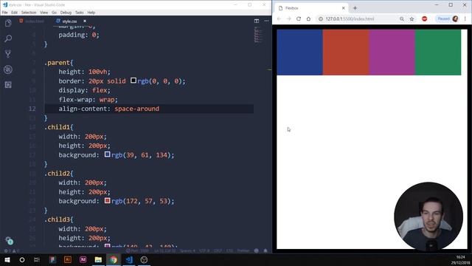
Task: Bookmark this page with the star icon
Action: pyautogui.click(x=412, y=18)
